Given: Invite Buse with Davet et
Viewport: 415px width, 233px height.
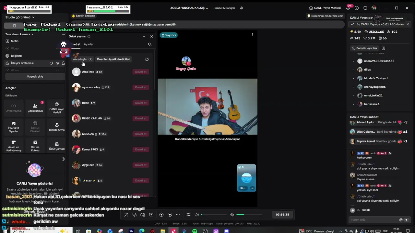Looking at the screenshot, I should point(141,103).
